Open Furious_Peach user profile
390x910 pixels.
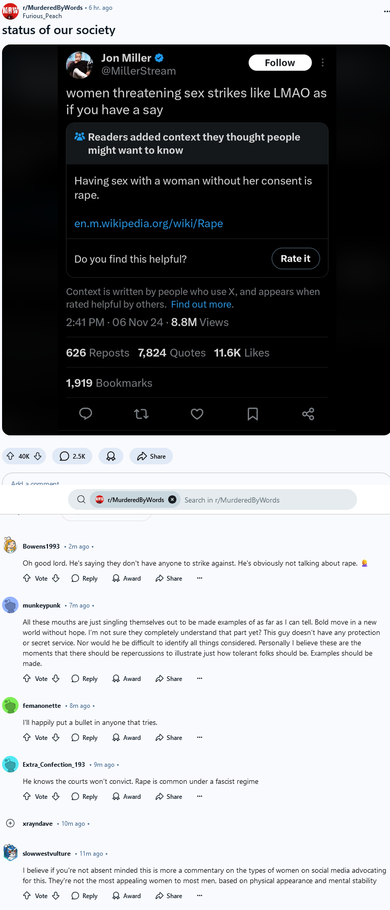(42, 16)
